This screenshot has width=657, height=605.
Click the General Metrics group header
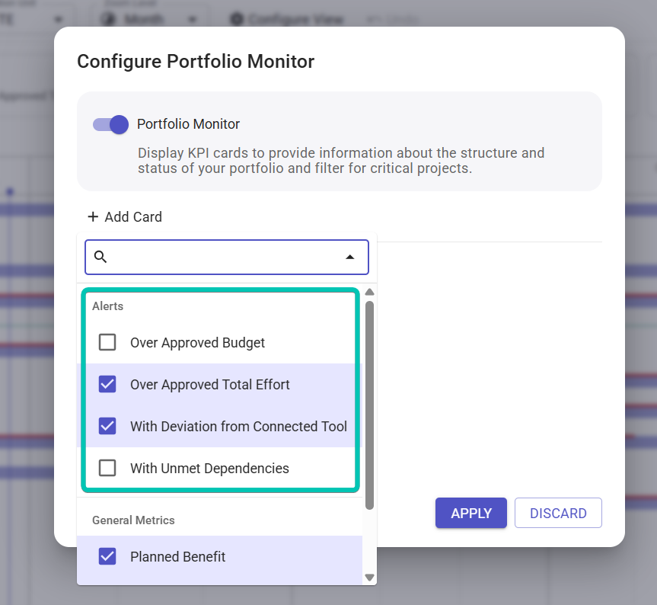point(133,520)
